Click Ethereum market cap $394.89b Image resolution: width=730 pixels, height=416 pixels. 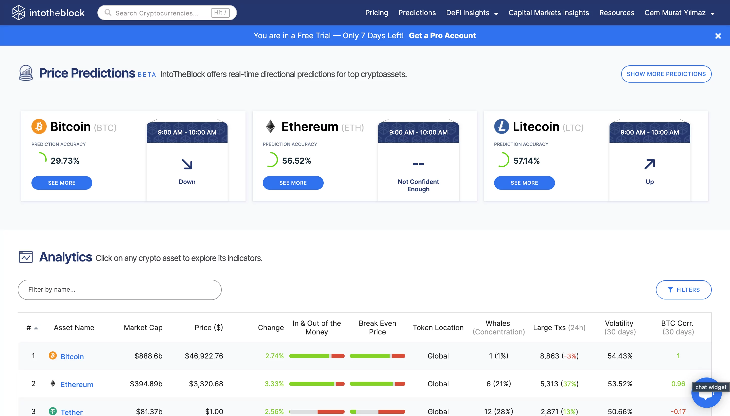(x=146, y=384)
